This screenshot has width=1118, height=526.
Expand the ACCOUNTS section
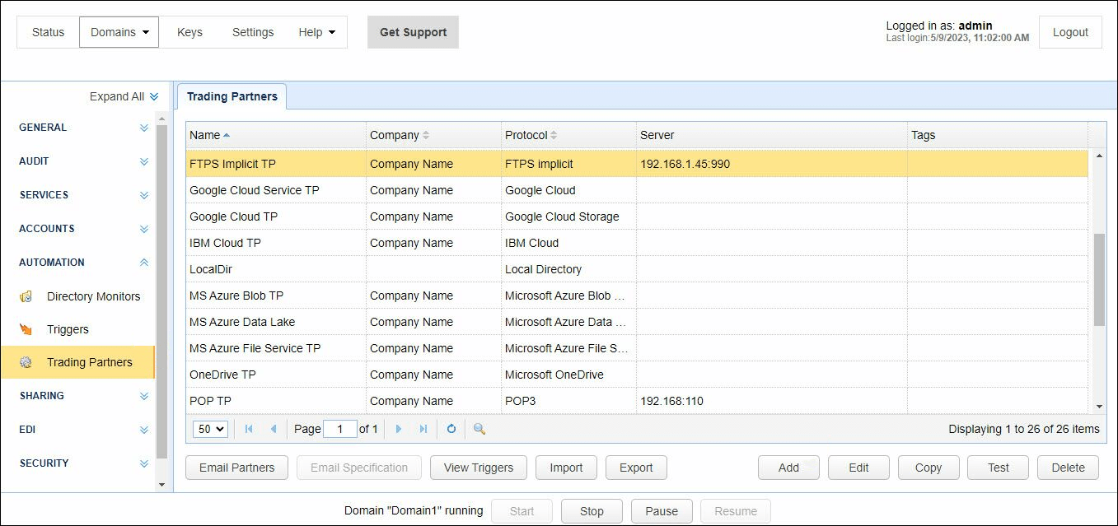click(144, 229)
